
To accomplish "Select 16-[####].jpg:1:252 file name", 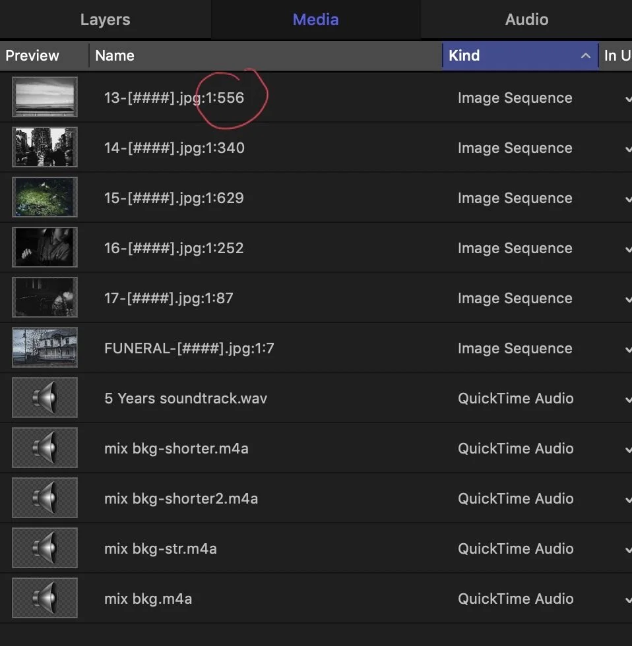I will [x=174, y=249].
